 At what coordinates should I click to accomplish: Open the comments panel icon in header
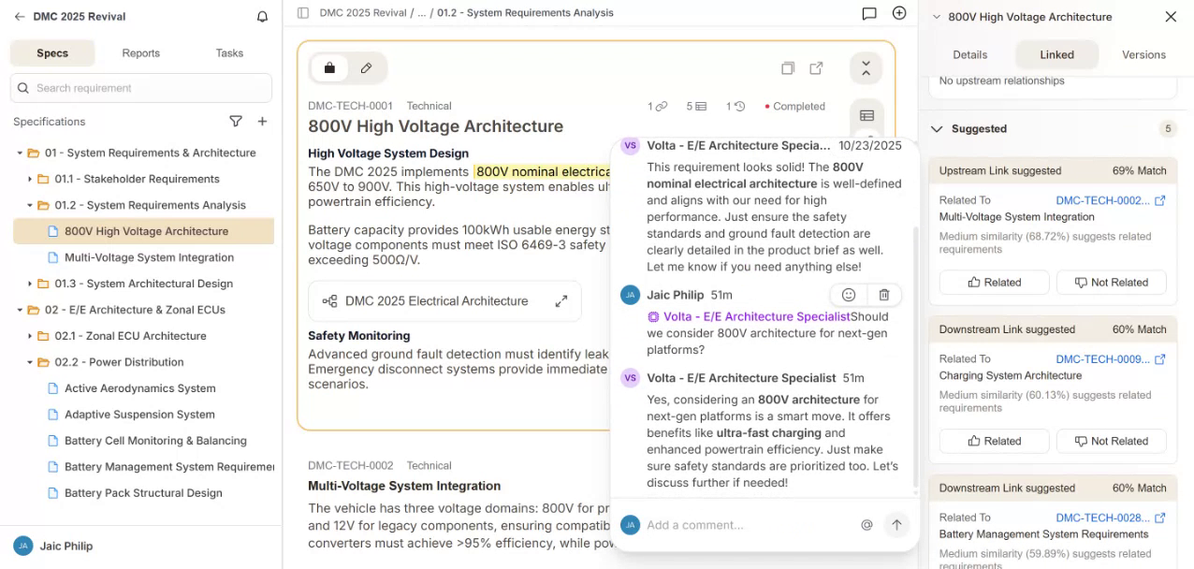click(869, 13)
